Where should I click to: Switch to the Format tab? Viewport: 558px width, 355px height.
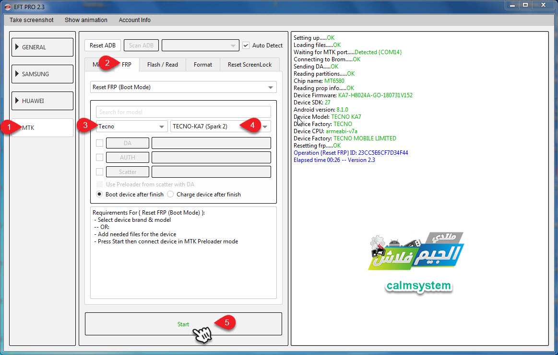pyautogui.click(x=203, y=64)
